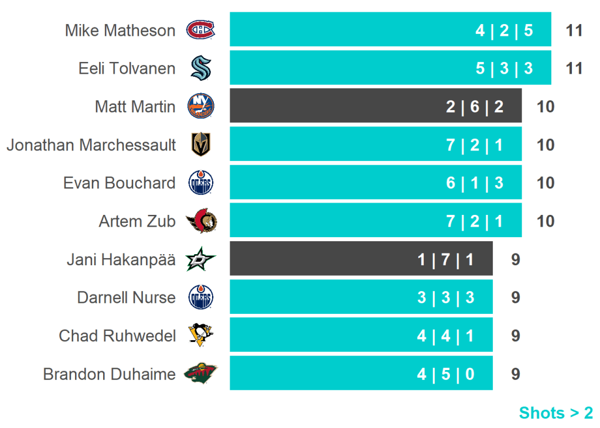Click the Seattle Kraken logo

200,69
